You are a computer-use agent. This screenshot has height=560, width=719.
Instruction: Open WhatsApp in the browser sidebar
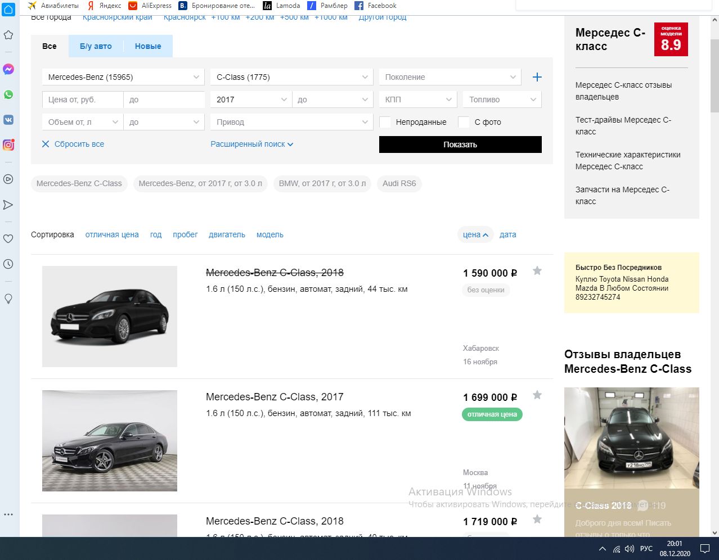pos(8,94)
